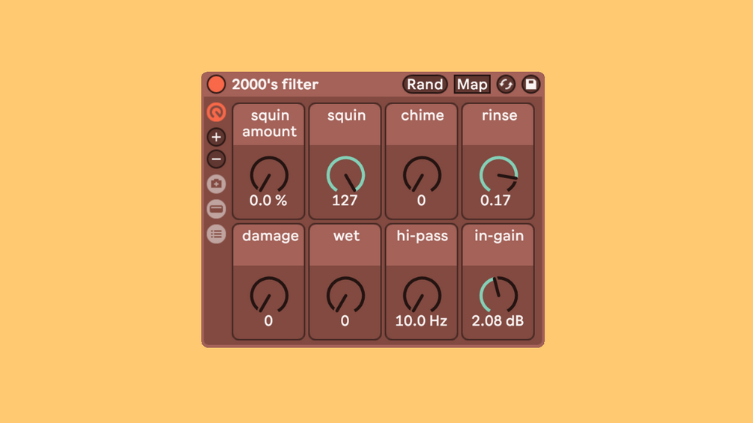Remove macro controls with the minus button

coord(216,159)
